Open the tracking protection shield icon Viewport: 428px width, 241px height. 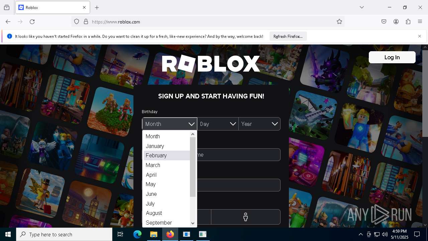click(x=77, y=22)
